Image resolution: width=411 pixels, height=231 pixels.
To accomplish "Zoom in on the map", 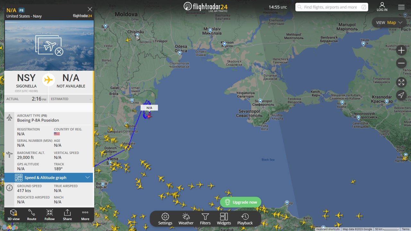I will coord(401,50).
